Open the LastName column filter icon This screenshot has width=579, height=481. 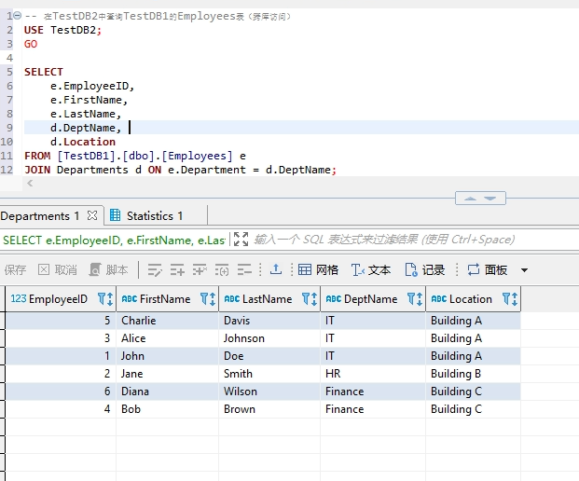tap(306, 298)
